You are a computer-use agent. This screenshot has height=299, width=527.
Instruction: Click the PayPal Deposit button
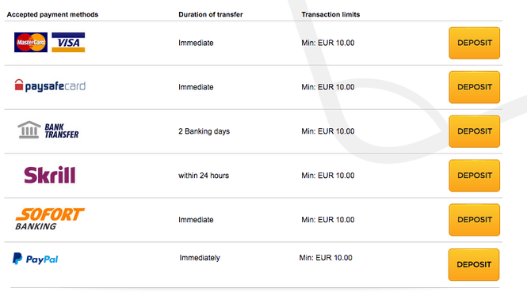pyautogui.click(x=474, y=265)
